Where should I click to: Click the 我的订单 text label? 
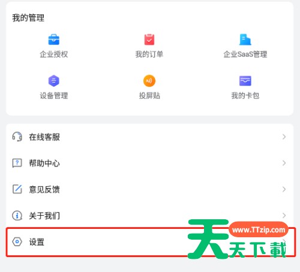[149, 54]
